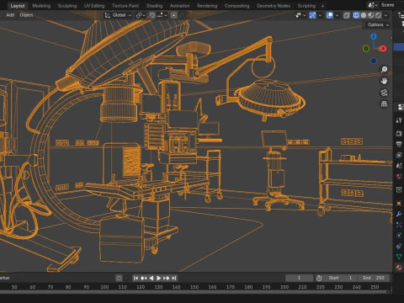This screenshot has width=404, height=303.
Task: Switch to the Shading workspace tab
Action: click(154, 6)
